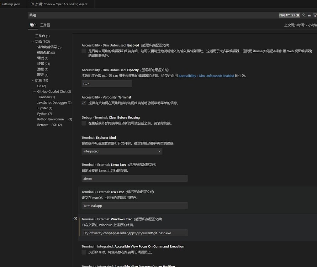Select 调试 (1) in tree

[43, 58]
